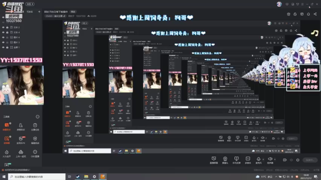Open the 皮弹幕 orange toolbox tool
The height and width of the screenshot is (180, 321).
coord(6,140)
